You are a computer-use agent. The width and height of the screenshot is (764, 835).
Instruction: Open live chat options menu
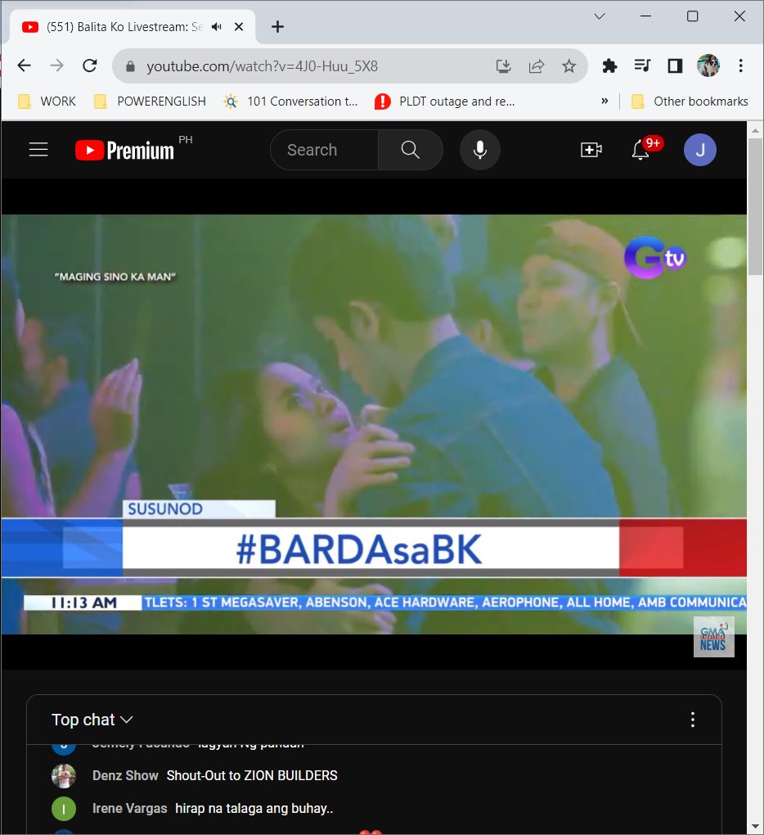[692, 720]
